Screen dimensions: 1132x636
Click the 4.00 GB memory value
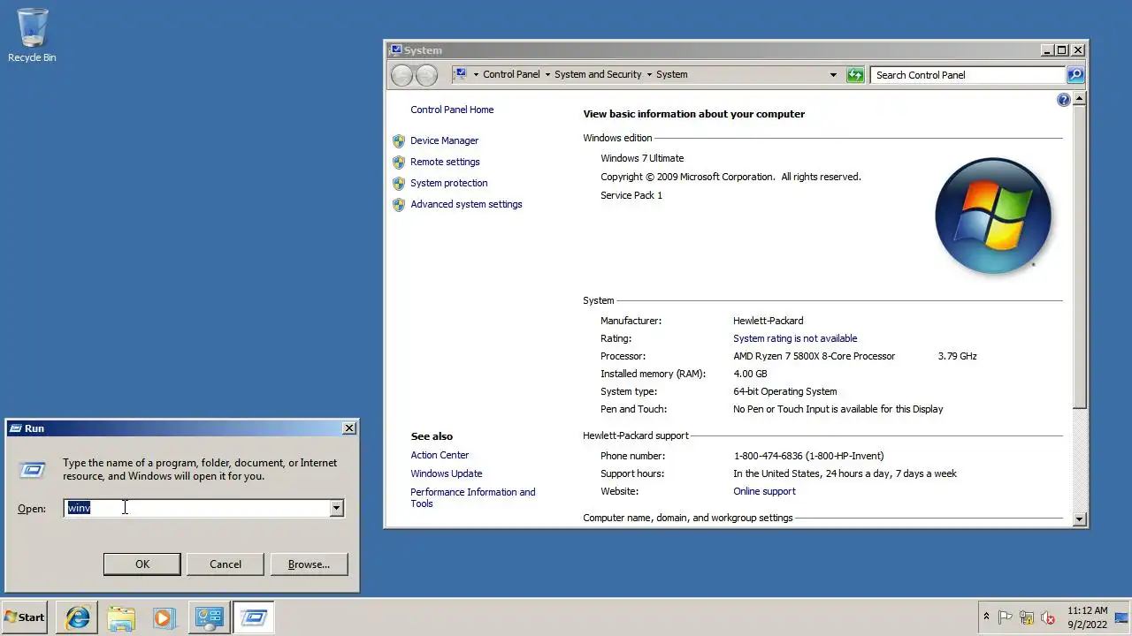point(751,374)
